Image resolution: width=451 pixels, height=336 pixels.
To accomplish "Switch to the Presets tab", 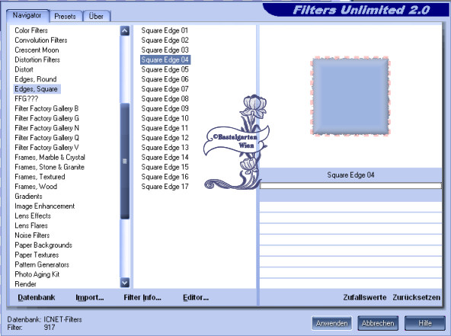I will point(65,17).
